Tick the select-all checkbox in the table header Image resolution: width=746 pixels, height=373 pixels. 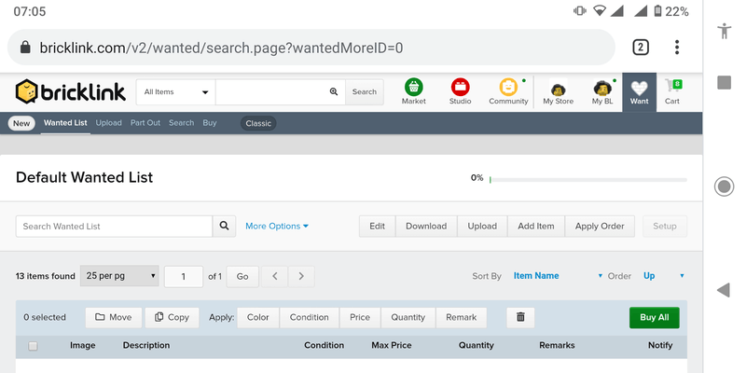coord(33,346)
